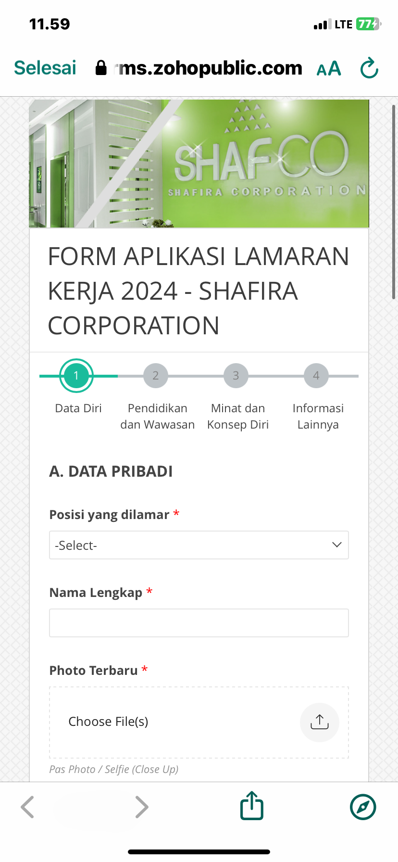The width and height of the screenshot is (398, 862).
Task: Go back with the left arrow
Action: [28, 807]
